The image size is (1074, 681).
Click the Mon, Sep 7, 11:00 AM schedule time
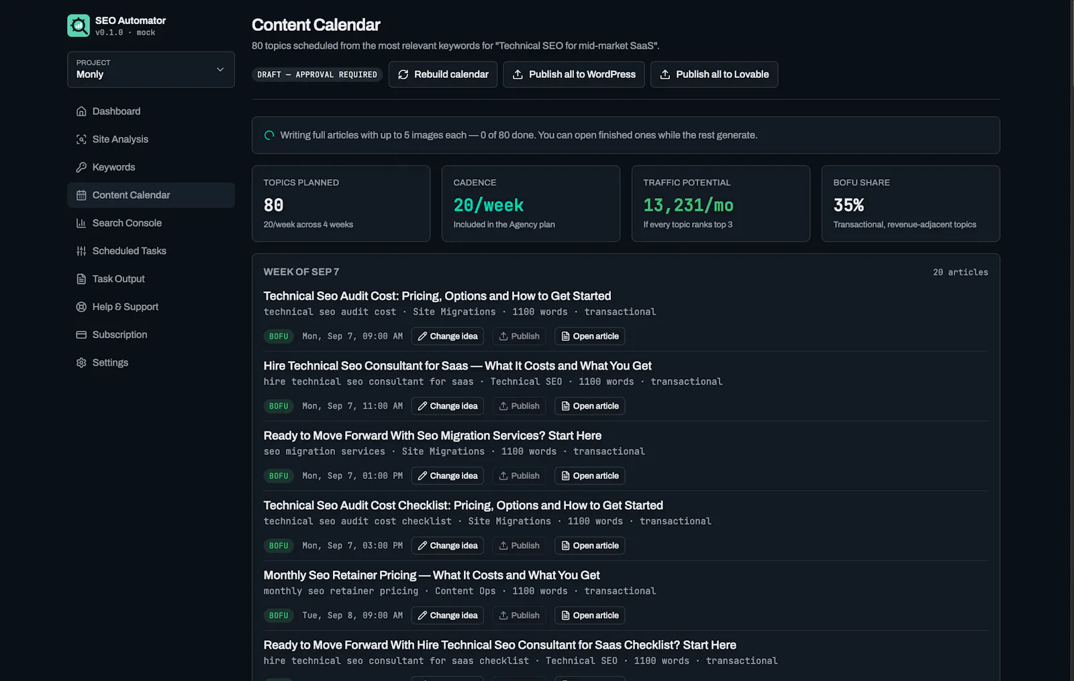click(352, 406)
